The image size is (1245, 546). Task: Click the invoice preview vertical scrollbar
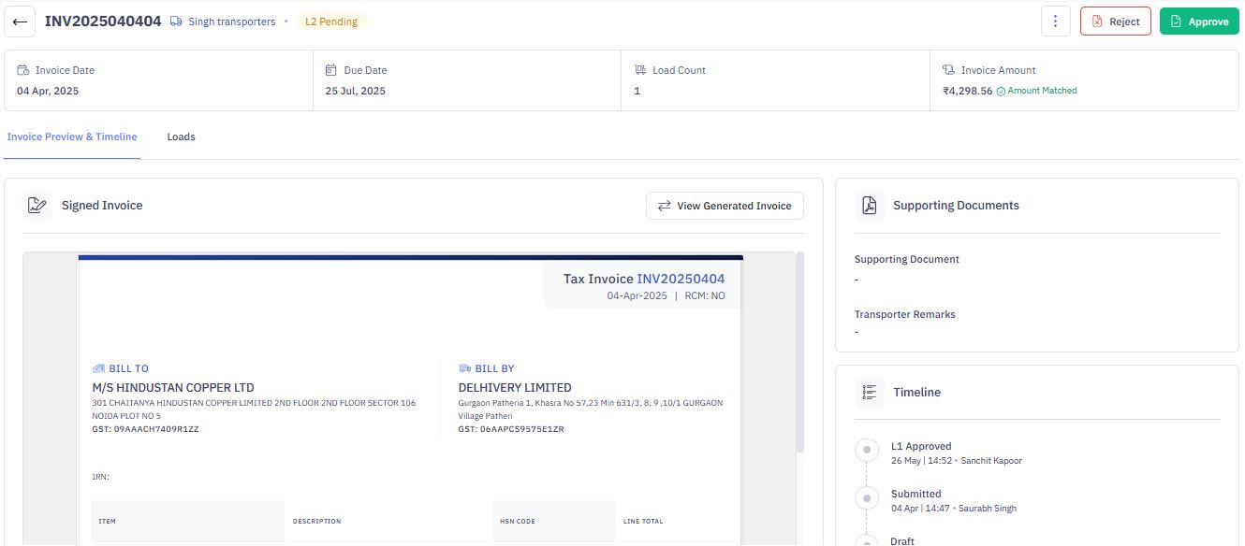(799, 351)
